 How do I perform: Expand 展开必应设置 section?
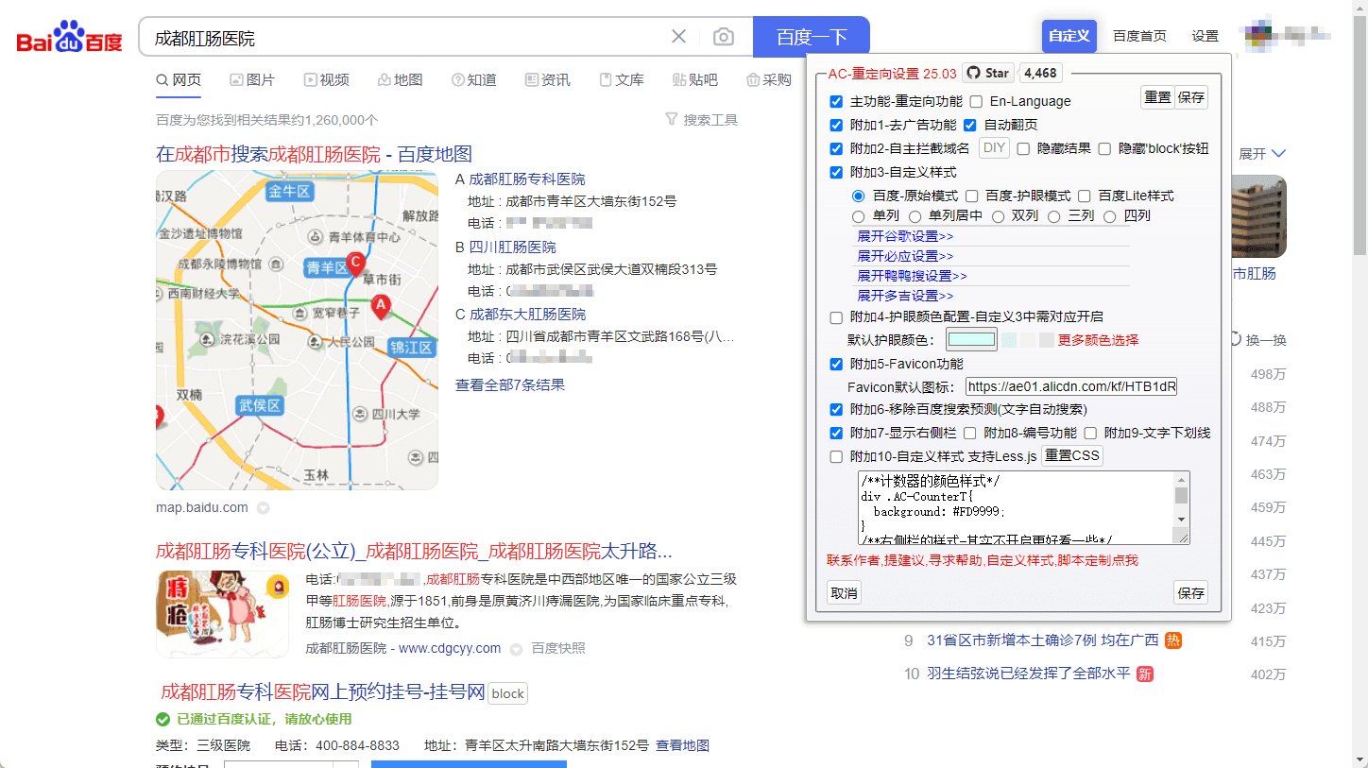click(x=905, y=256)
